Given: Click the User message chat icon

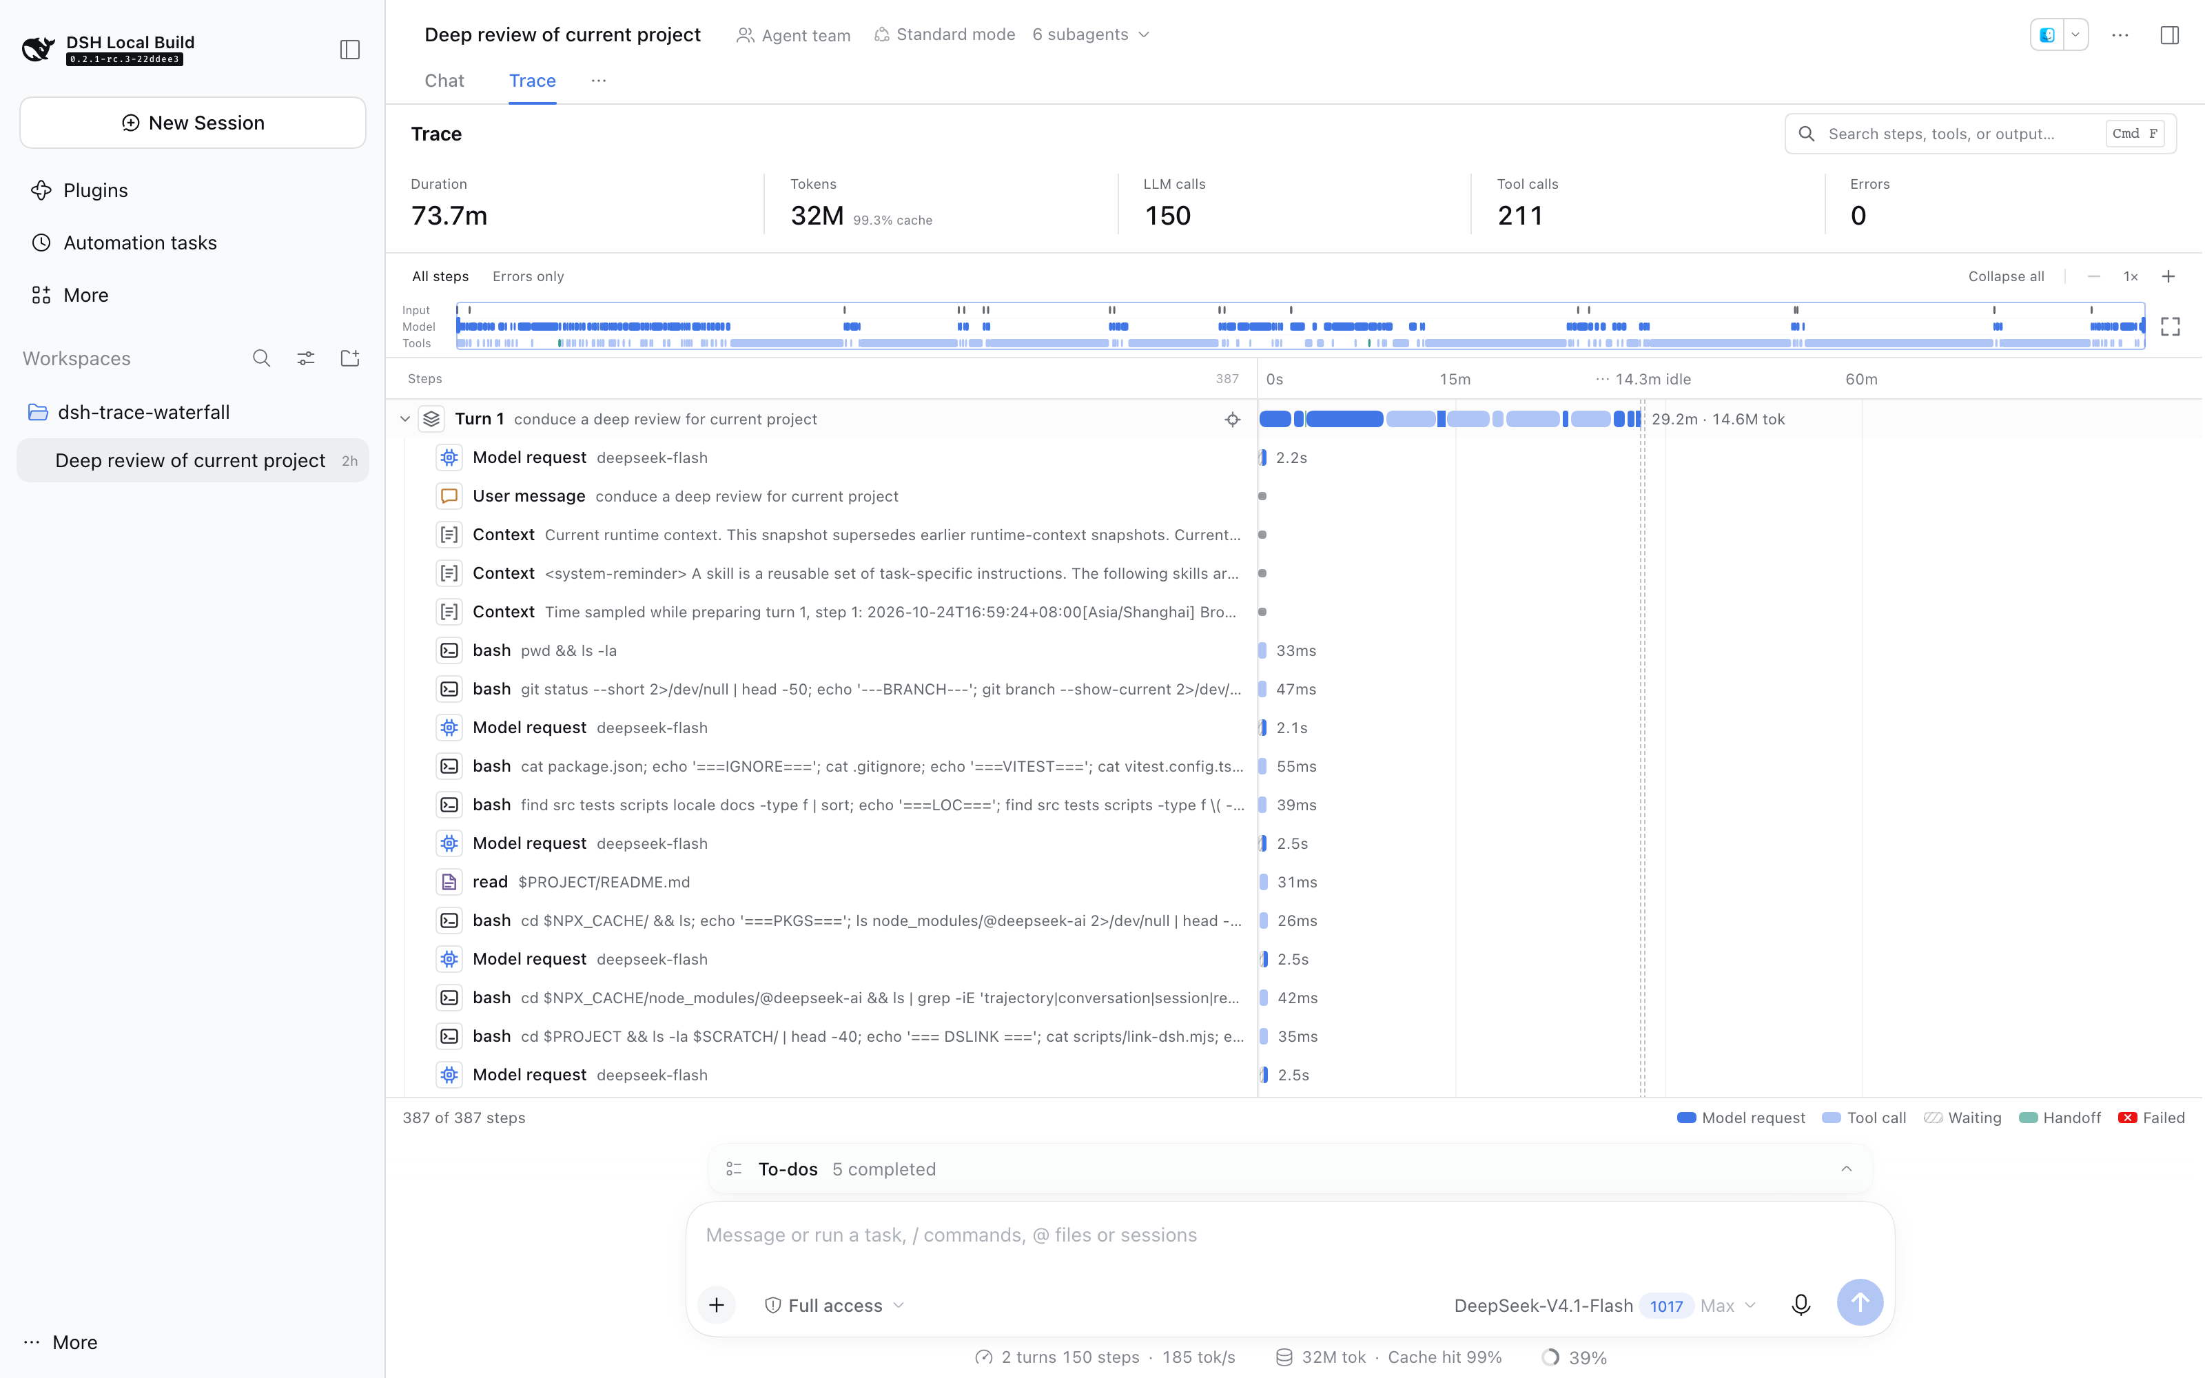Looking at the screenshot, I should (449, 496).
